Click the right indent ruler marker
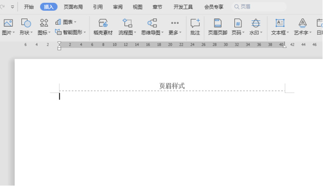 tap(284, 46)
